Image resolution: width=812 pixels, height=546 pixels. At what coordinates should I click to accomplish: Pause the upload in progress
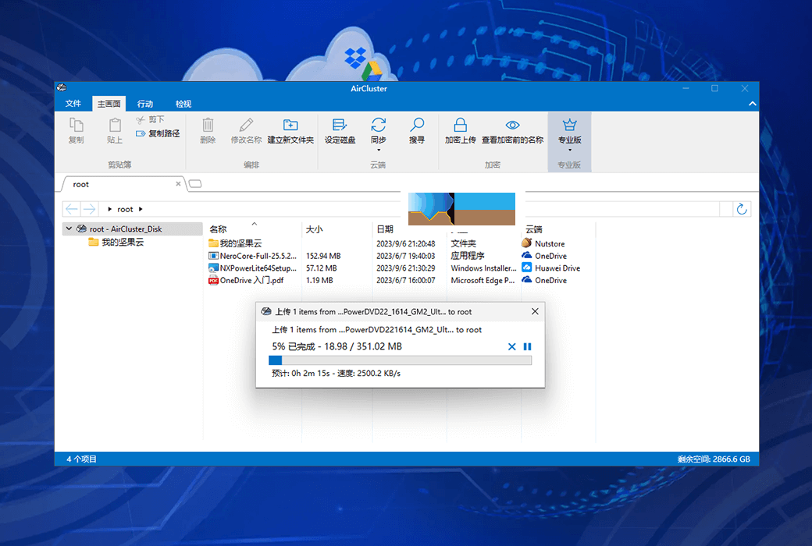tap(527, 347)
